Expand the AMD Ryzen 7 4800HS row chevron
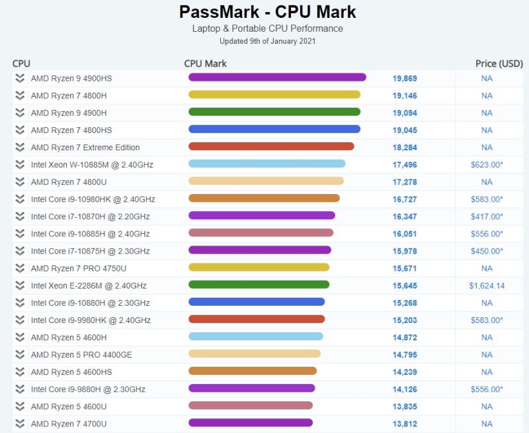 (x=20, y=130)
